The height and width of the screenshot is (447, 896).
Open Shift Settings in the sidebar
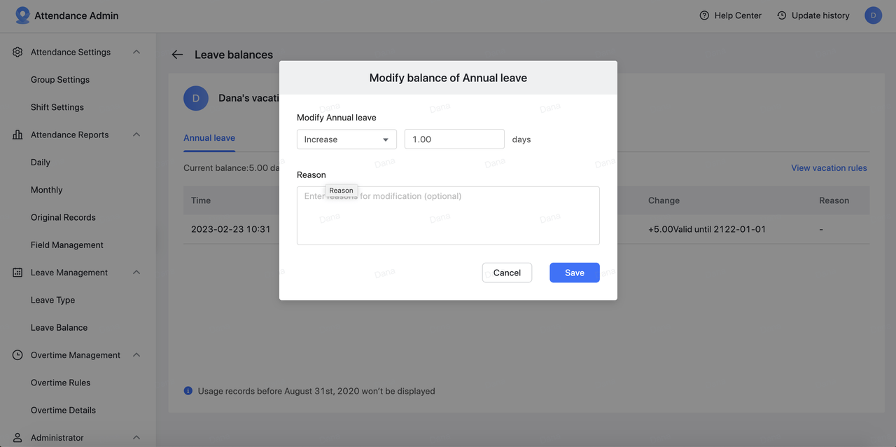pyautogui.click(x=57, y=107)
